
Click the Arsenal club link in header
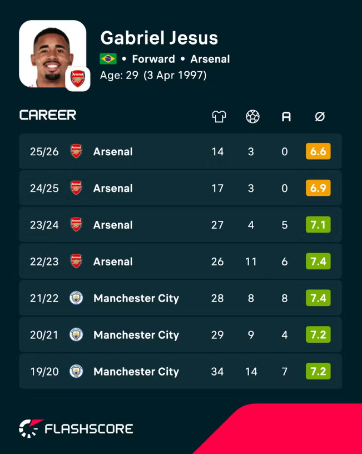pyautogui.click(x=210, y=59)
